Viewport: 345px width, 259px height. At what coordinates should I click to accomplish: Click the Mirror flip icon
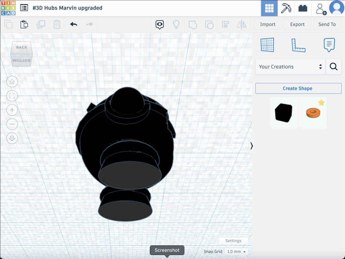coord(242,24)
